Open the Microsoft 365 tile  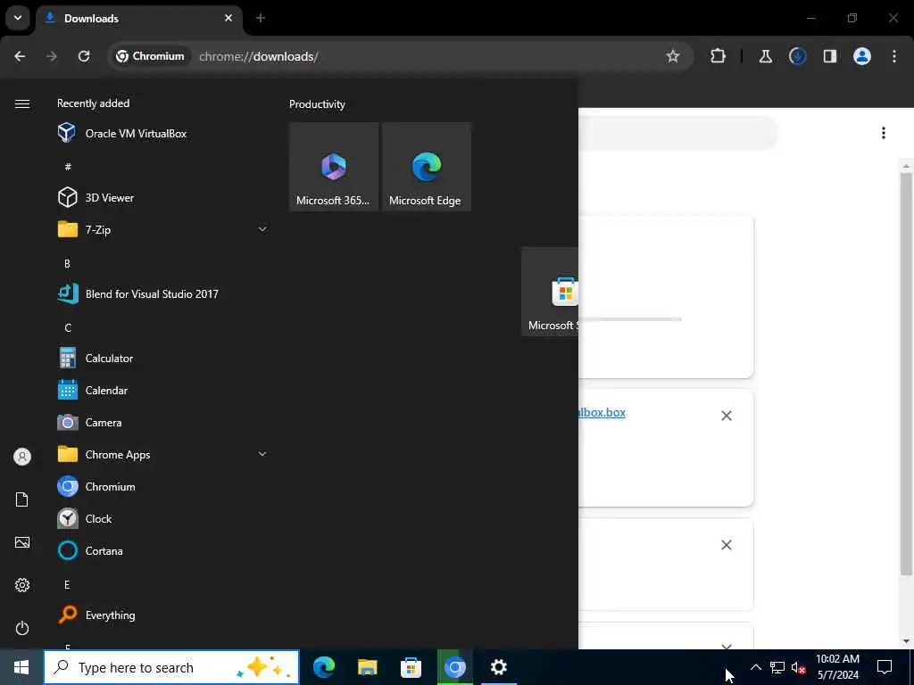(x=334, y=167)
